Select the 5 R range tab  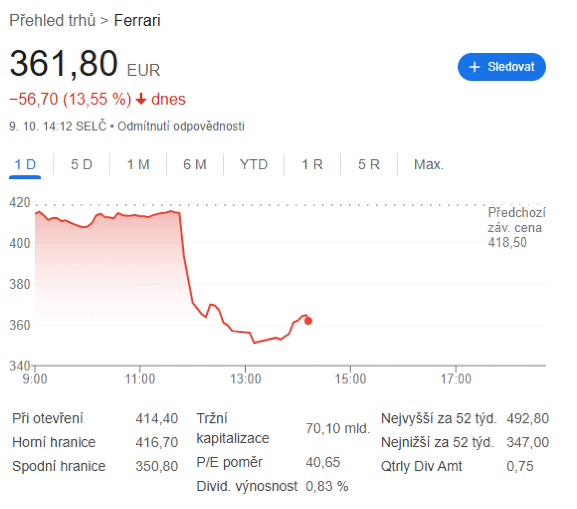click(x=369, y=164)
